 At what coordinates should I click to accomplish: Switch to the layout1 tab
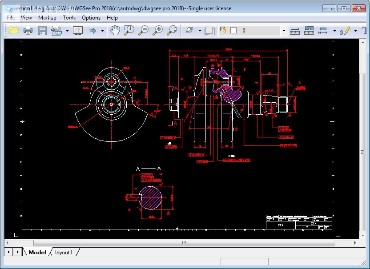[x=64, y=252]
